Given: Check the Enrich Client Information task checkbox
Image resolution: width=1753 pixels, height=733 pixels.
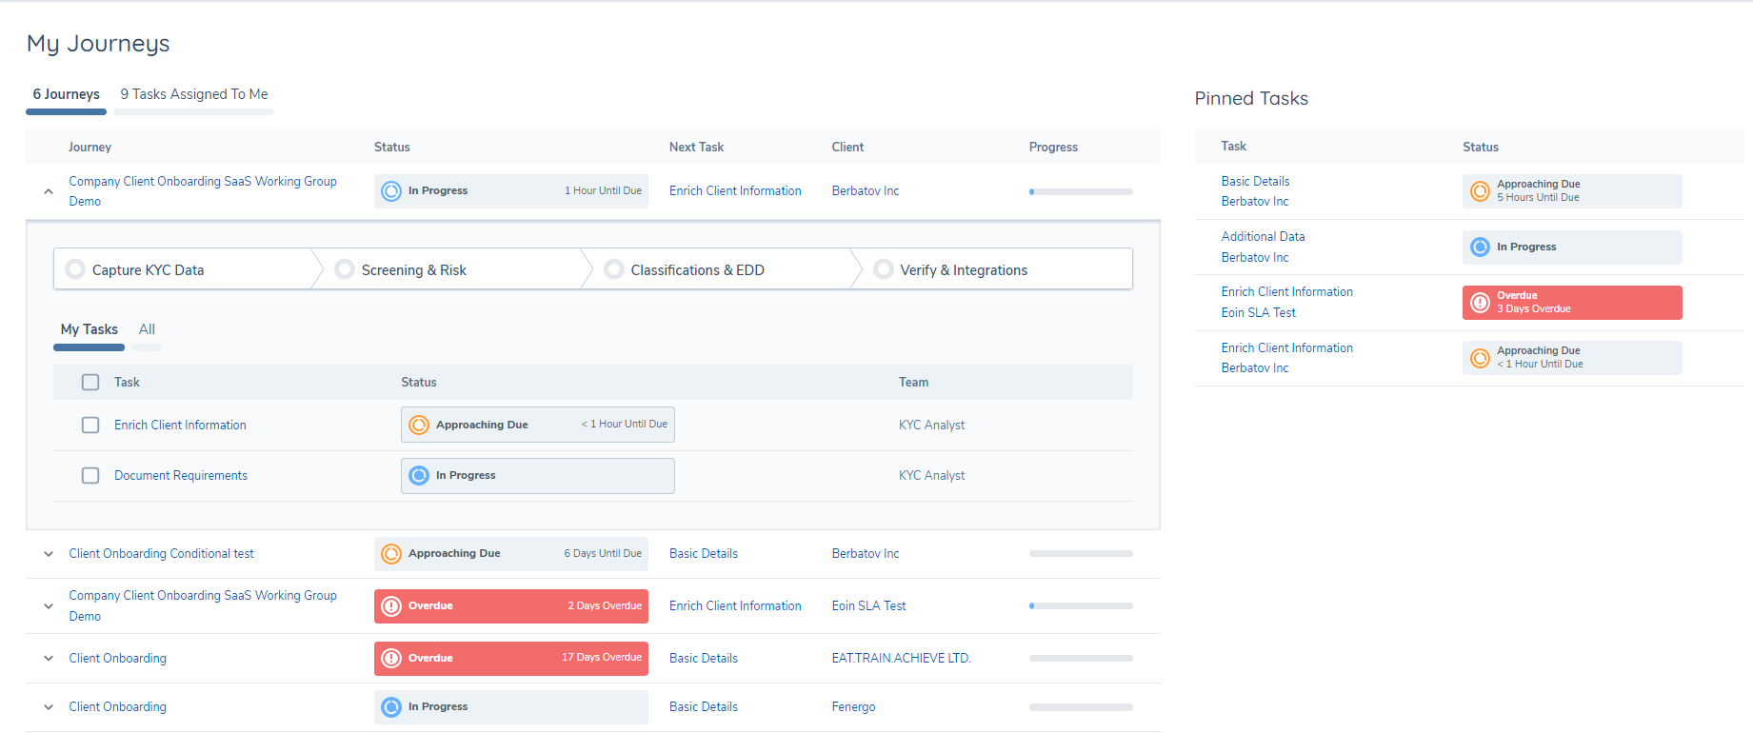Looking at the screenshot, I should point(90,425).
